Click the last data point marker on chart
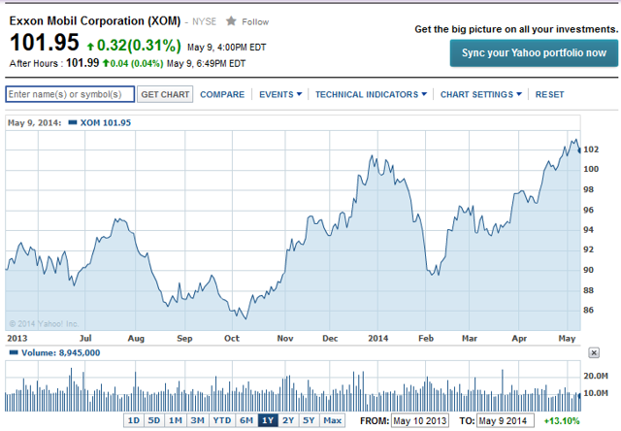The width and height of the screenshot is (621, 431). [579, 150]
